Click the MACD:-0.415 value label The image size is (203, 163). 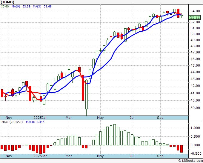click(x=35, y=122)
